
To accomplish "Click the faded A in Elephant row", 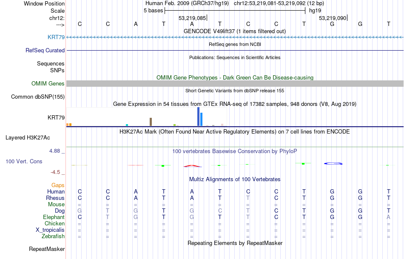I will (x=388, y=217).
